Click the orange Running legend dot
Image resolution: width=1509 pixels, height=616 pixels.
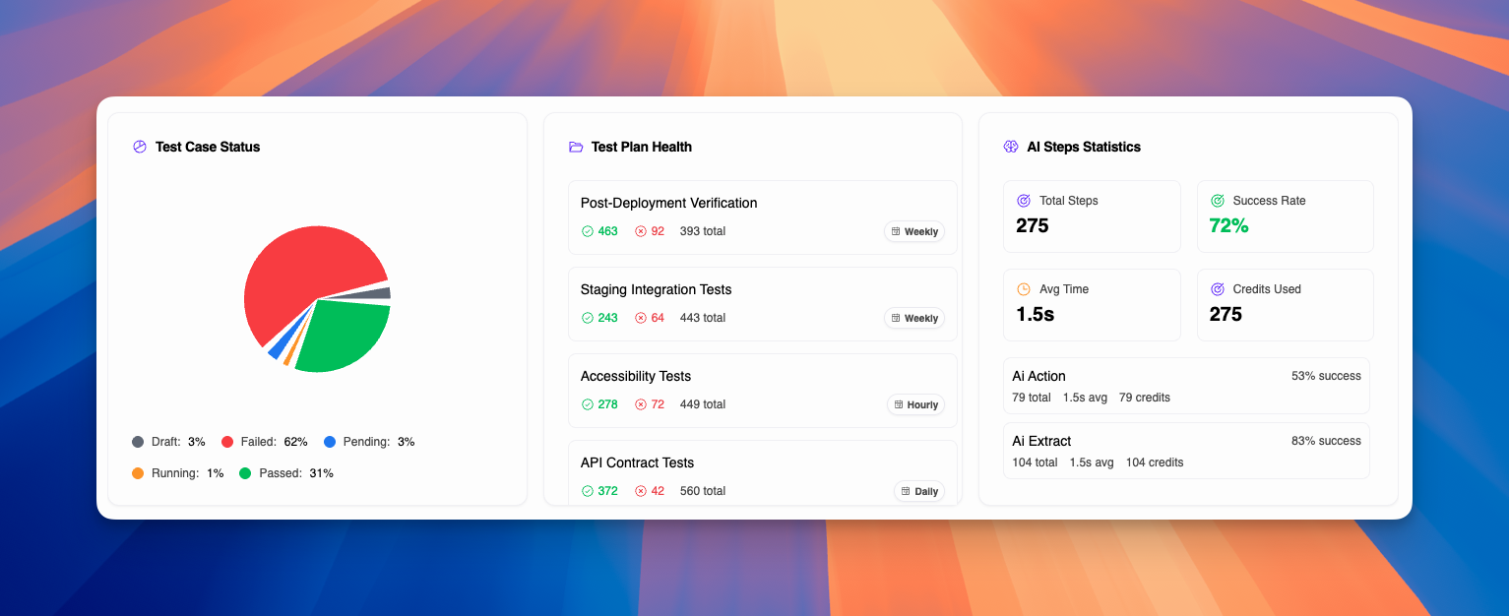tap(138, 472)
